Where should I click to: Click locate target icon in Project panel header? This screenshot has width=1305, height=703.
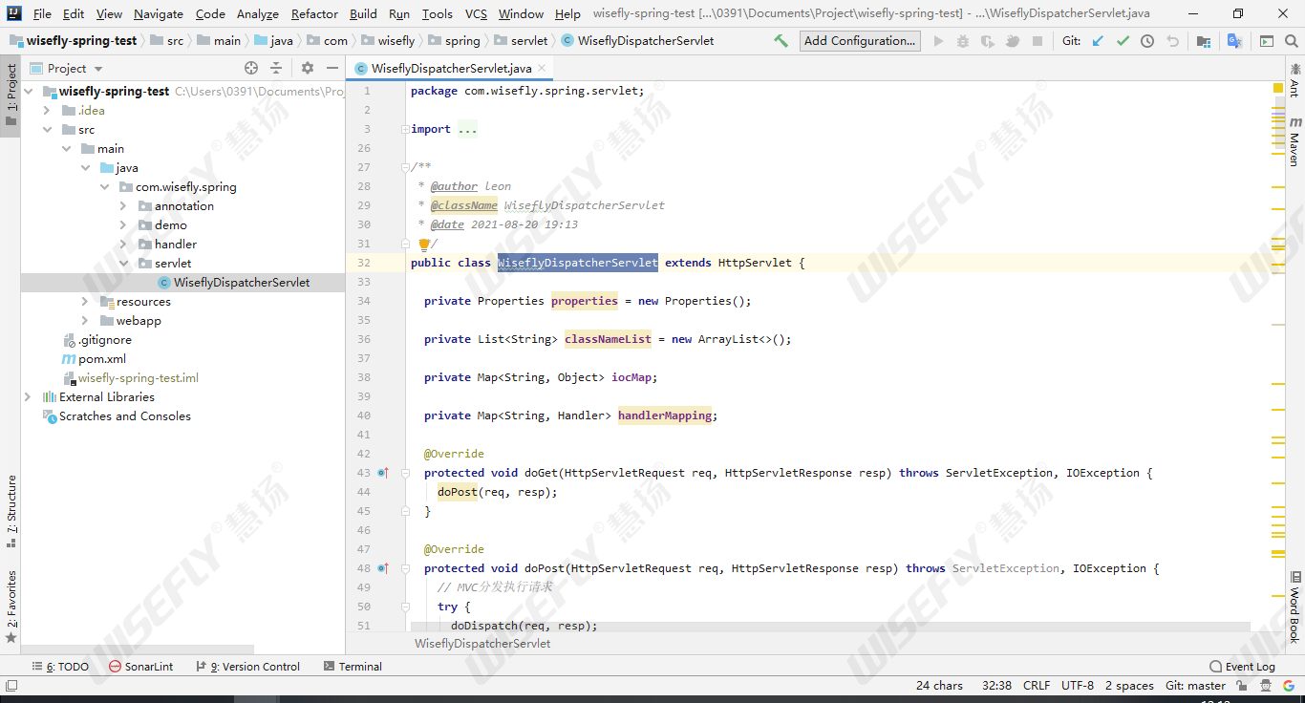click(x=251, y=68)
